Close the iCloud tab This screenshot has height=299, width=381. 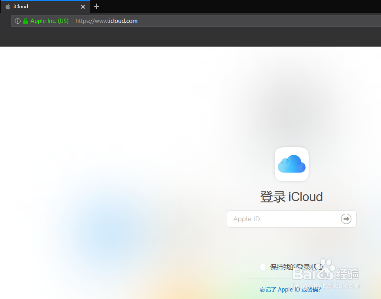coord(83,7)
